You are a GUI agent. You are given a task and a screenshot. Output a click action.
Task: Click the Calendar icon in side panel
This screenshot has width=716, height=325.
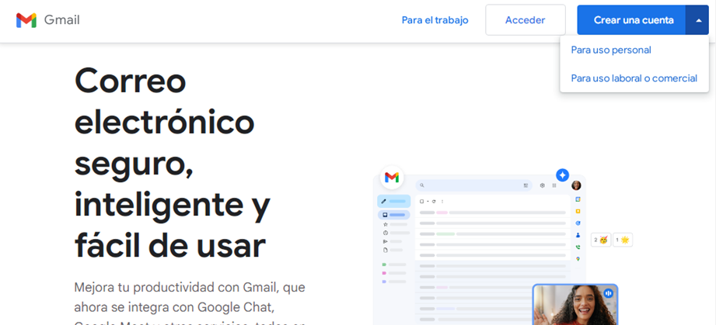pos(578,199)
